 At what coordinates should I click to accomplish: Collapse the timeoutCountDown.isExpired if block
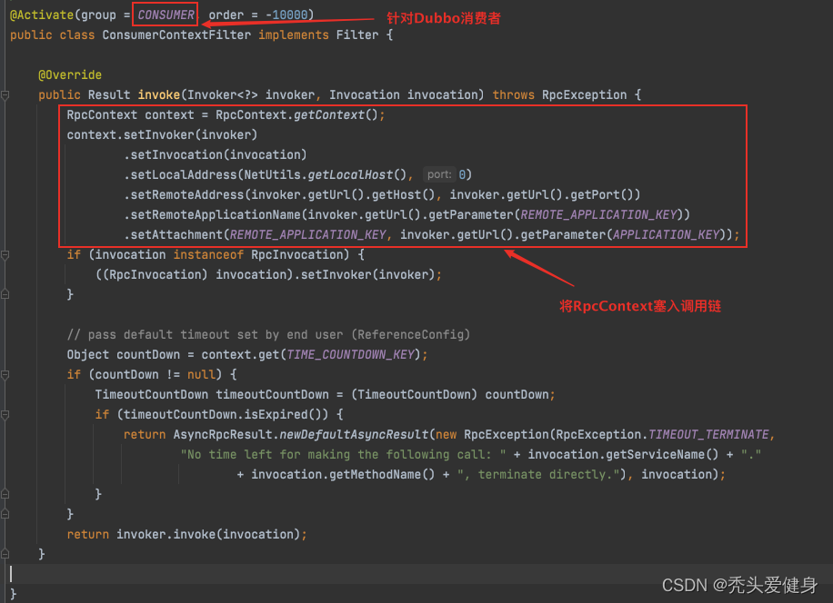(x=5, y=415)
